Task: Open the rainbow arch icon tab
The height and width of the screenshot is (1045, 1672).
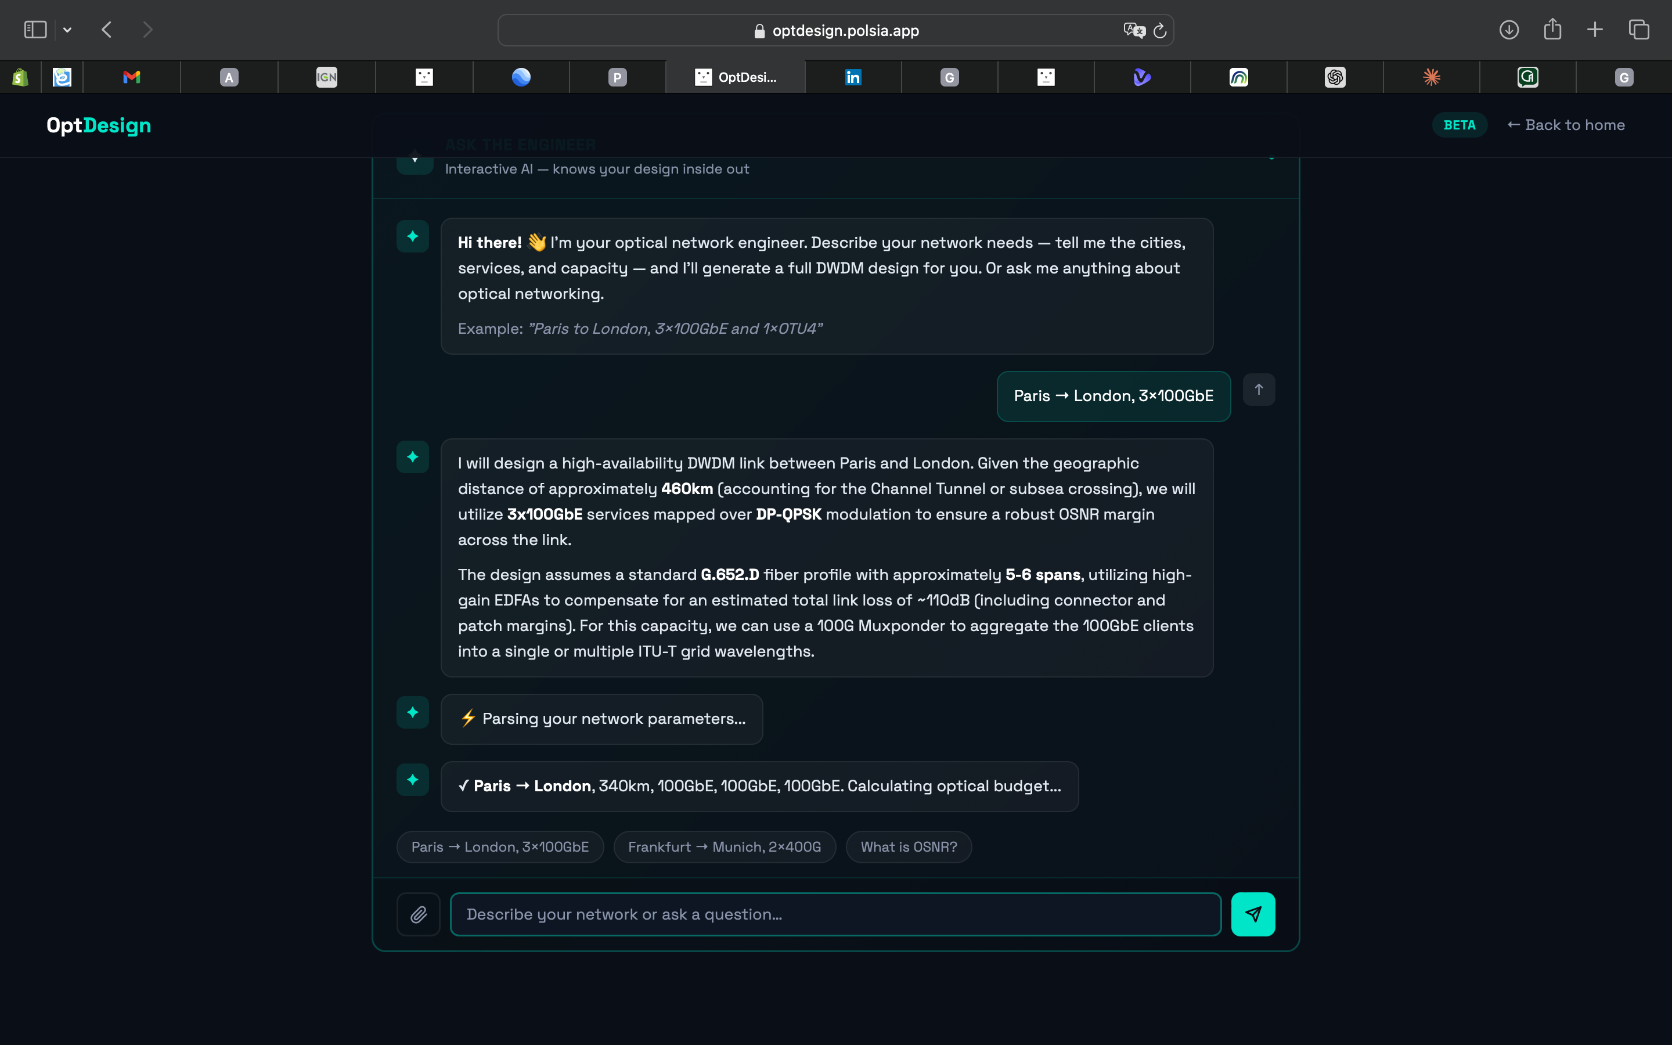Action: pyautogui.click(x=1239, y=77)
